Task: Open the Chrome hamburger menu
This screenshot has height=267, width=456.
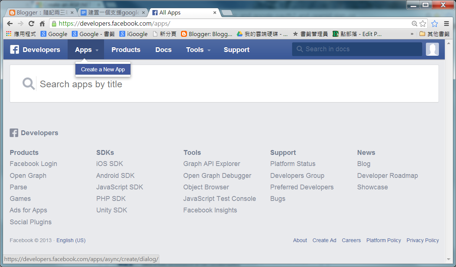Action: (446, 23)
